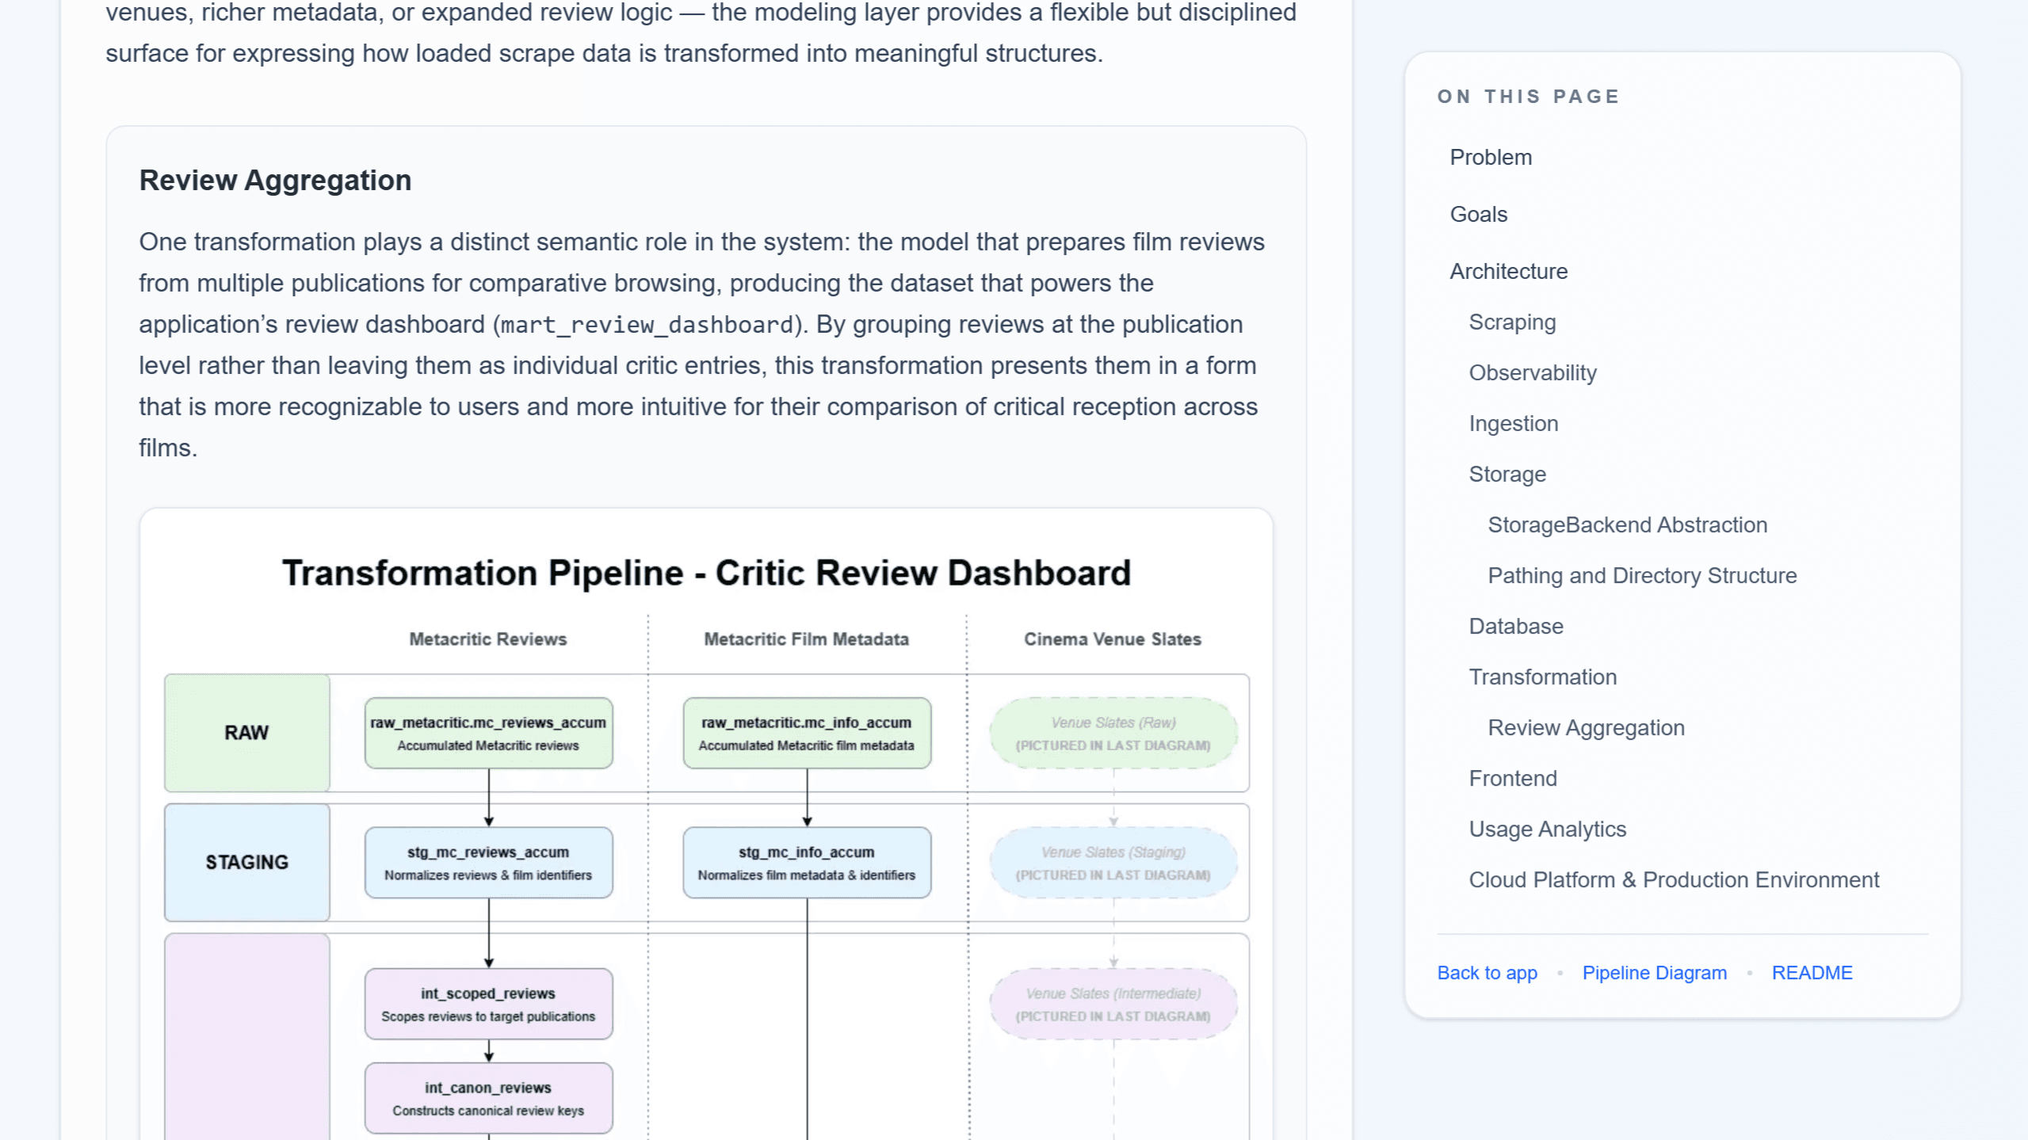Open the Pipeline Diagram link
This screenshot has width=2028, height=1140.
click(x=1654, y=973)
